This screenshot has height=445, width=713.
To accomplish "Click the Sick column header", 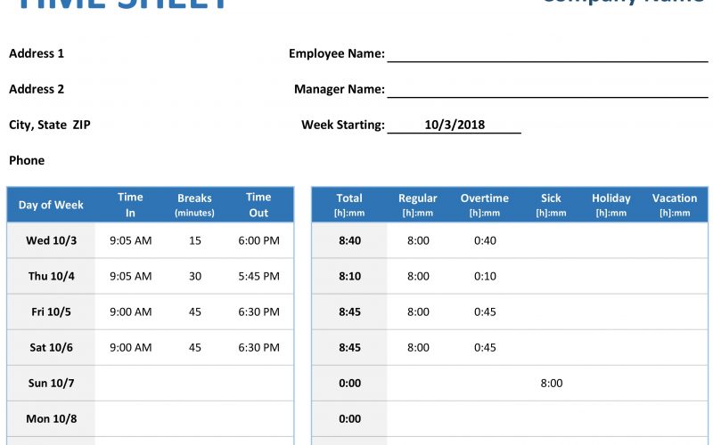I will tap(551, 205).
